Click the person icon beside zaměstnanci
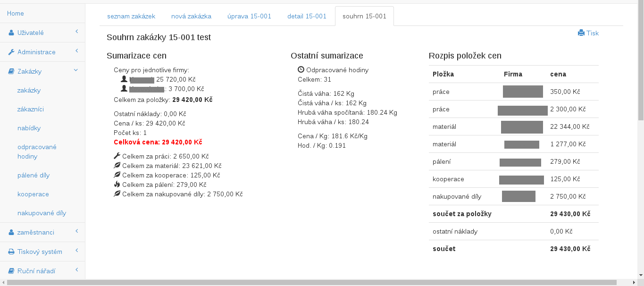 (11, 233)
